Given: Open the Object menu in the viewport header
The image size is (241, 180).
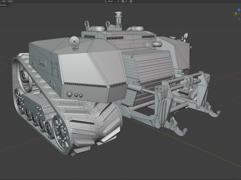Looking at the screenshot, I should [10, 1].
